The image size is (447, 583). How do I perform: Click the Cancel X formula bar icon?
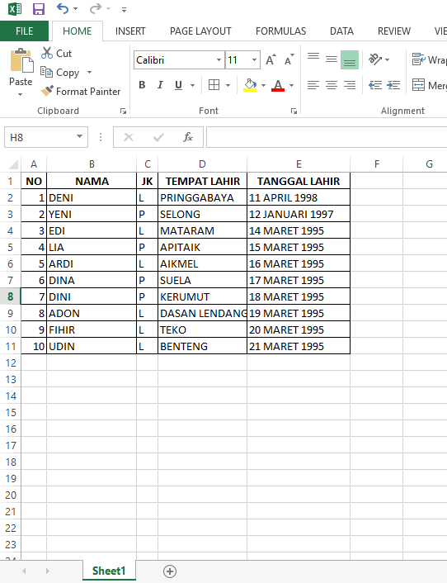(129, 138)
